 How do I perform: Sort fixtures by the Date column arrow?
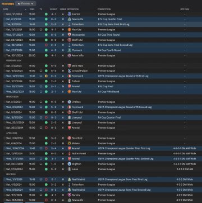point(26,10)
